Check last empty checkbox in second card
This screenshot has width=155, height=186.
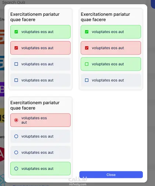click(x=87, y=80)
